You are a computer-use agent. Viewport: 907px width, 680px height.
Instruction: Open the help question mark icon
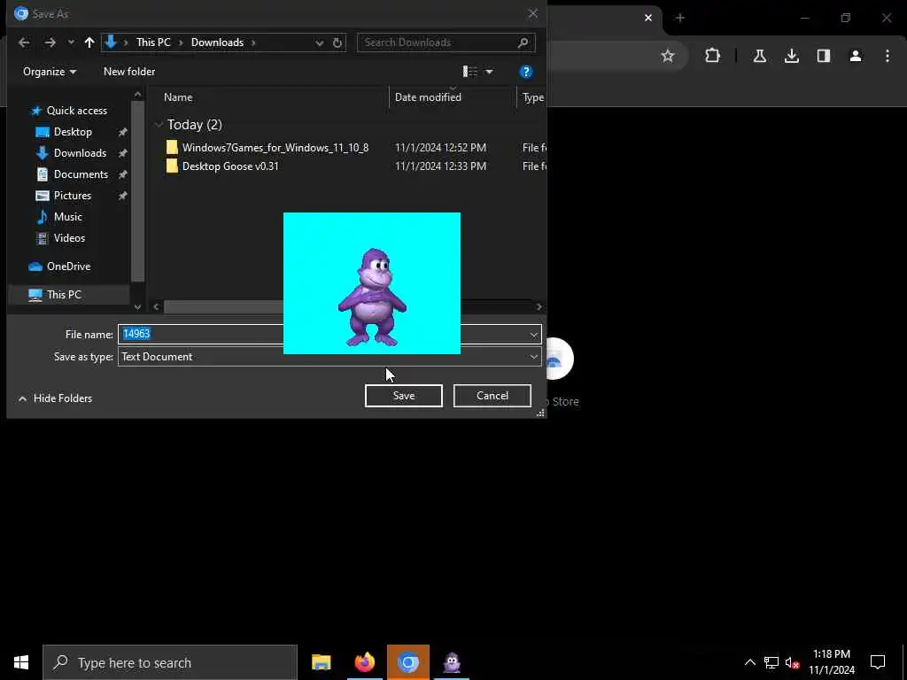(526, 72)
